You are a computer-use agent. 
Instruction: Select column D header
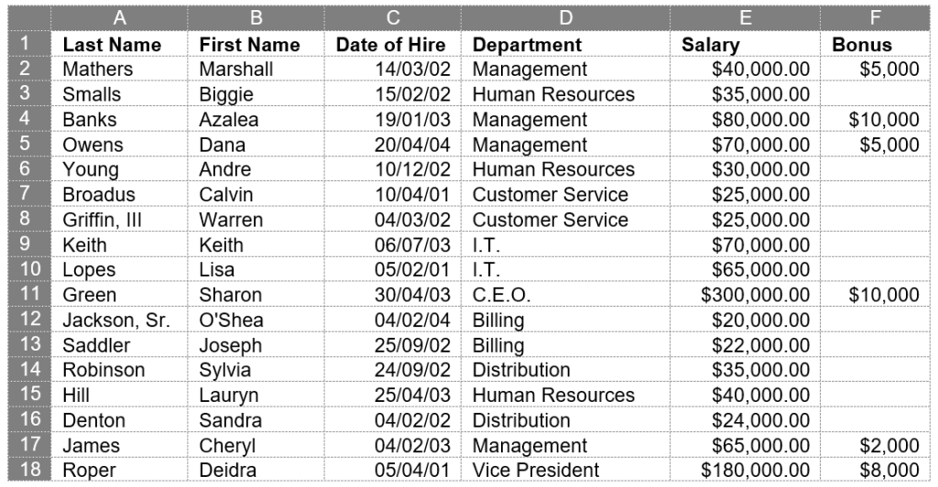[565, 17]
